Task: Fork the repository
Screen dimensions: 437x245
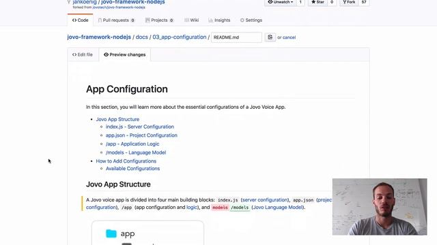Action: coord(349,2)
